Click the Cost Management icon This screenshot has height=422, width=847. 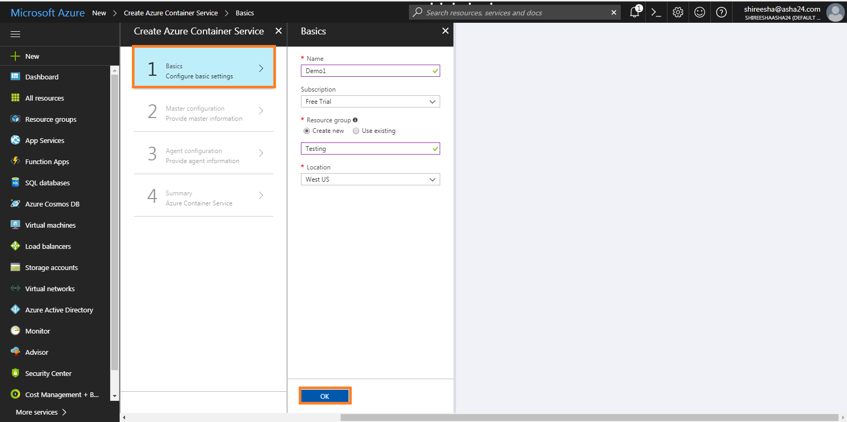click(x=15, y=394)
